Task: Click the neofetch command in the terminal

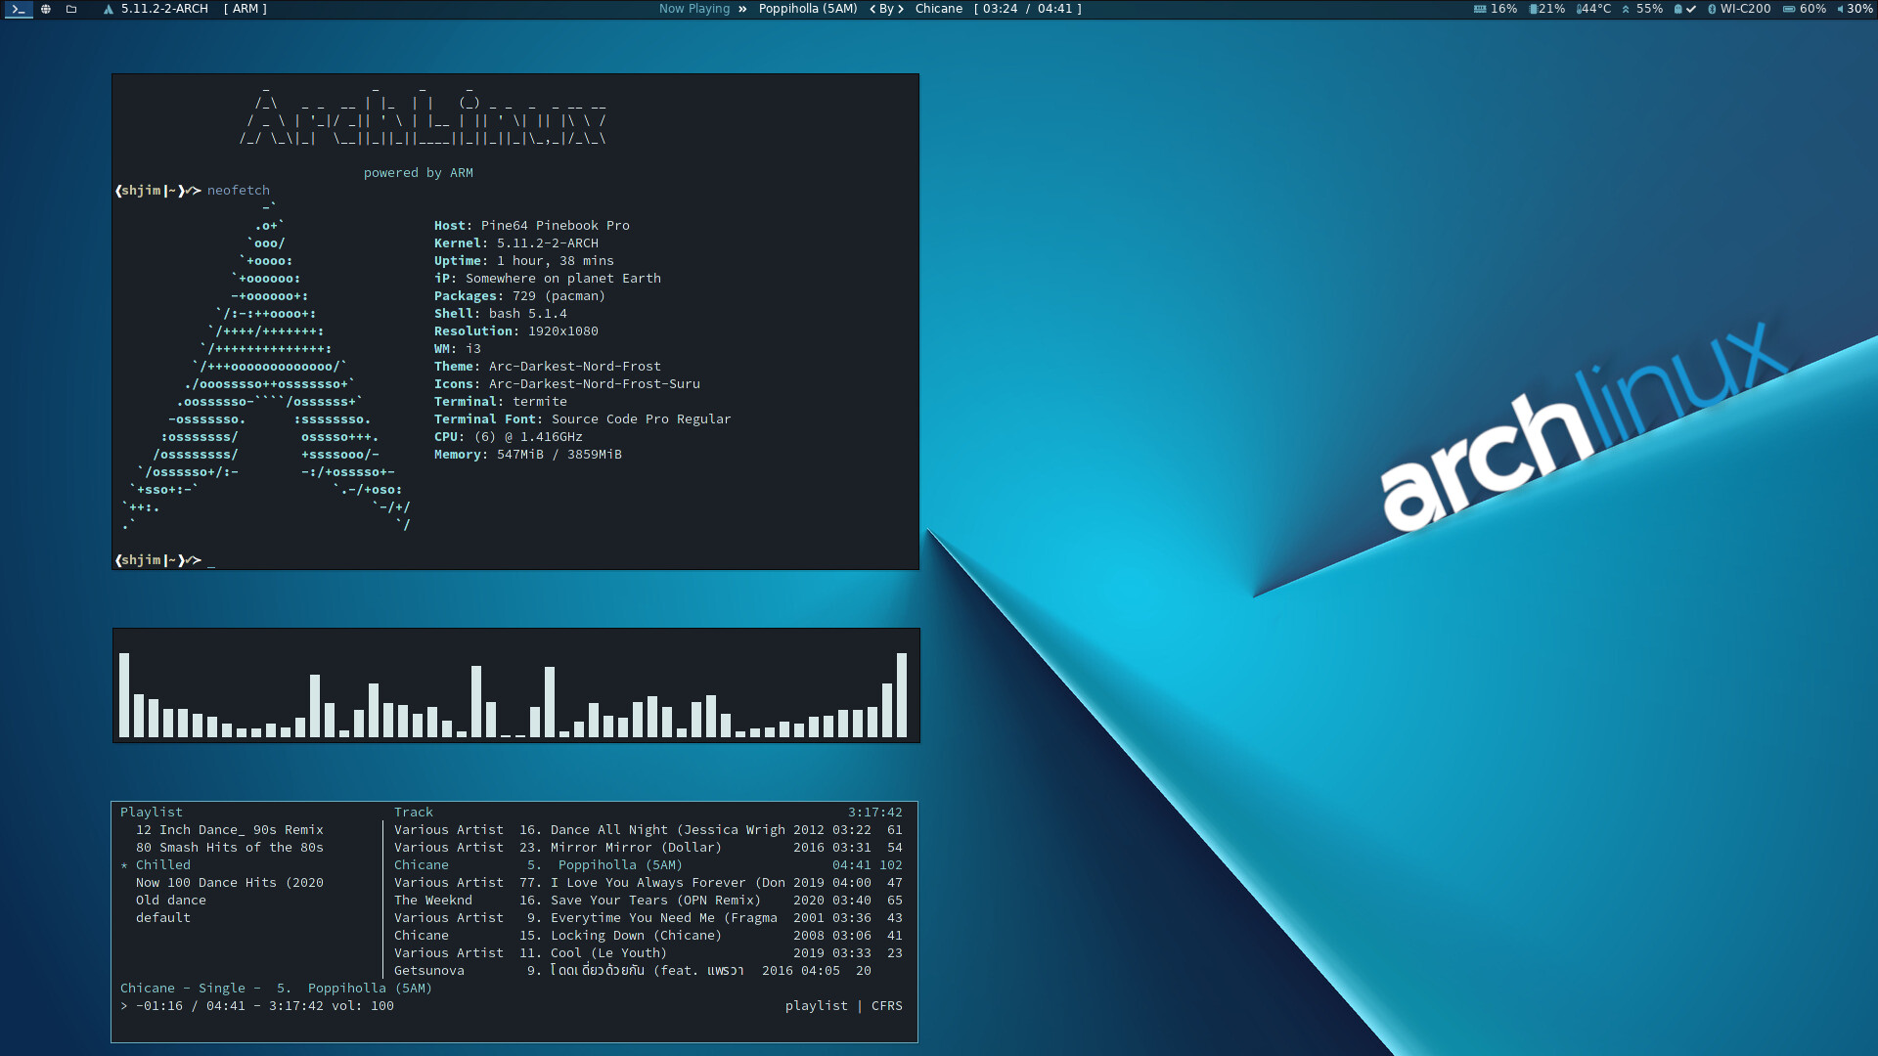Action: tap(239, 191)
